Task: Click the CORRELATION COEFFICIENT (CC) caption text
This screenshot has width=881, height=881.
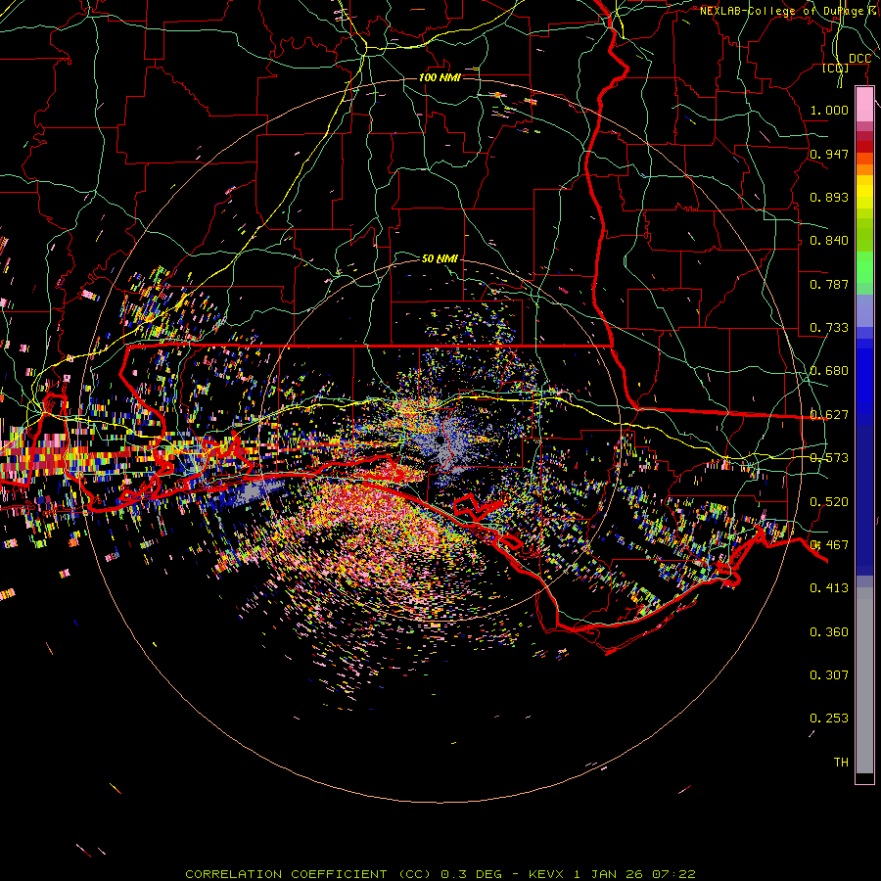Action: click(x=307, y=874)
